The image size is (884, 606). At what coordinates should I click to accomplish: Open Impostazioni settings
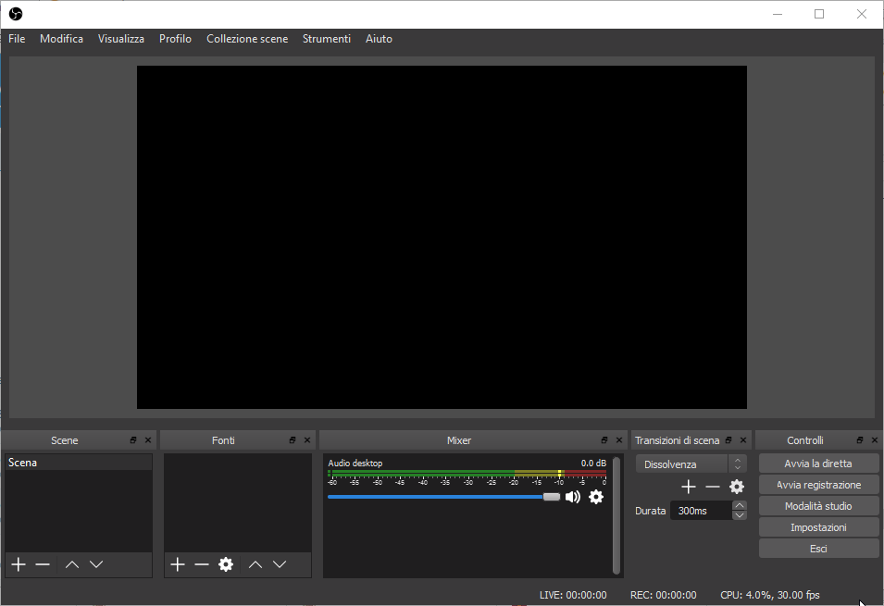pyautogui.click(x=818, y=527)
